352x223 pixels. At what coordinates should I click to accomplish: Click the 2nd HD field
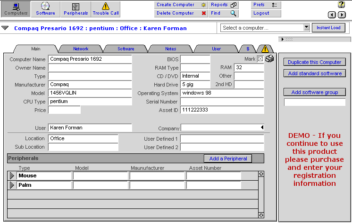coord(249,85)
